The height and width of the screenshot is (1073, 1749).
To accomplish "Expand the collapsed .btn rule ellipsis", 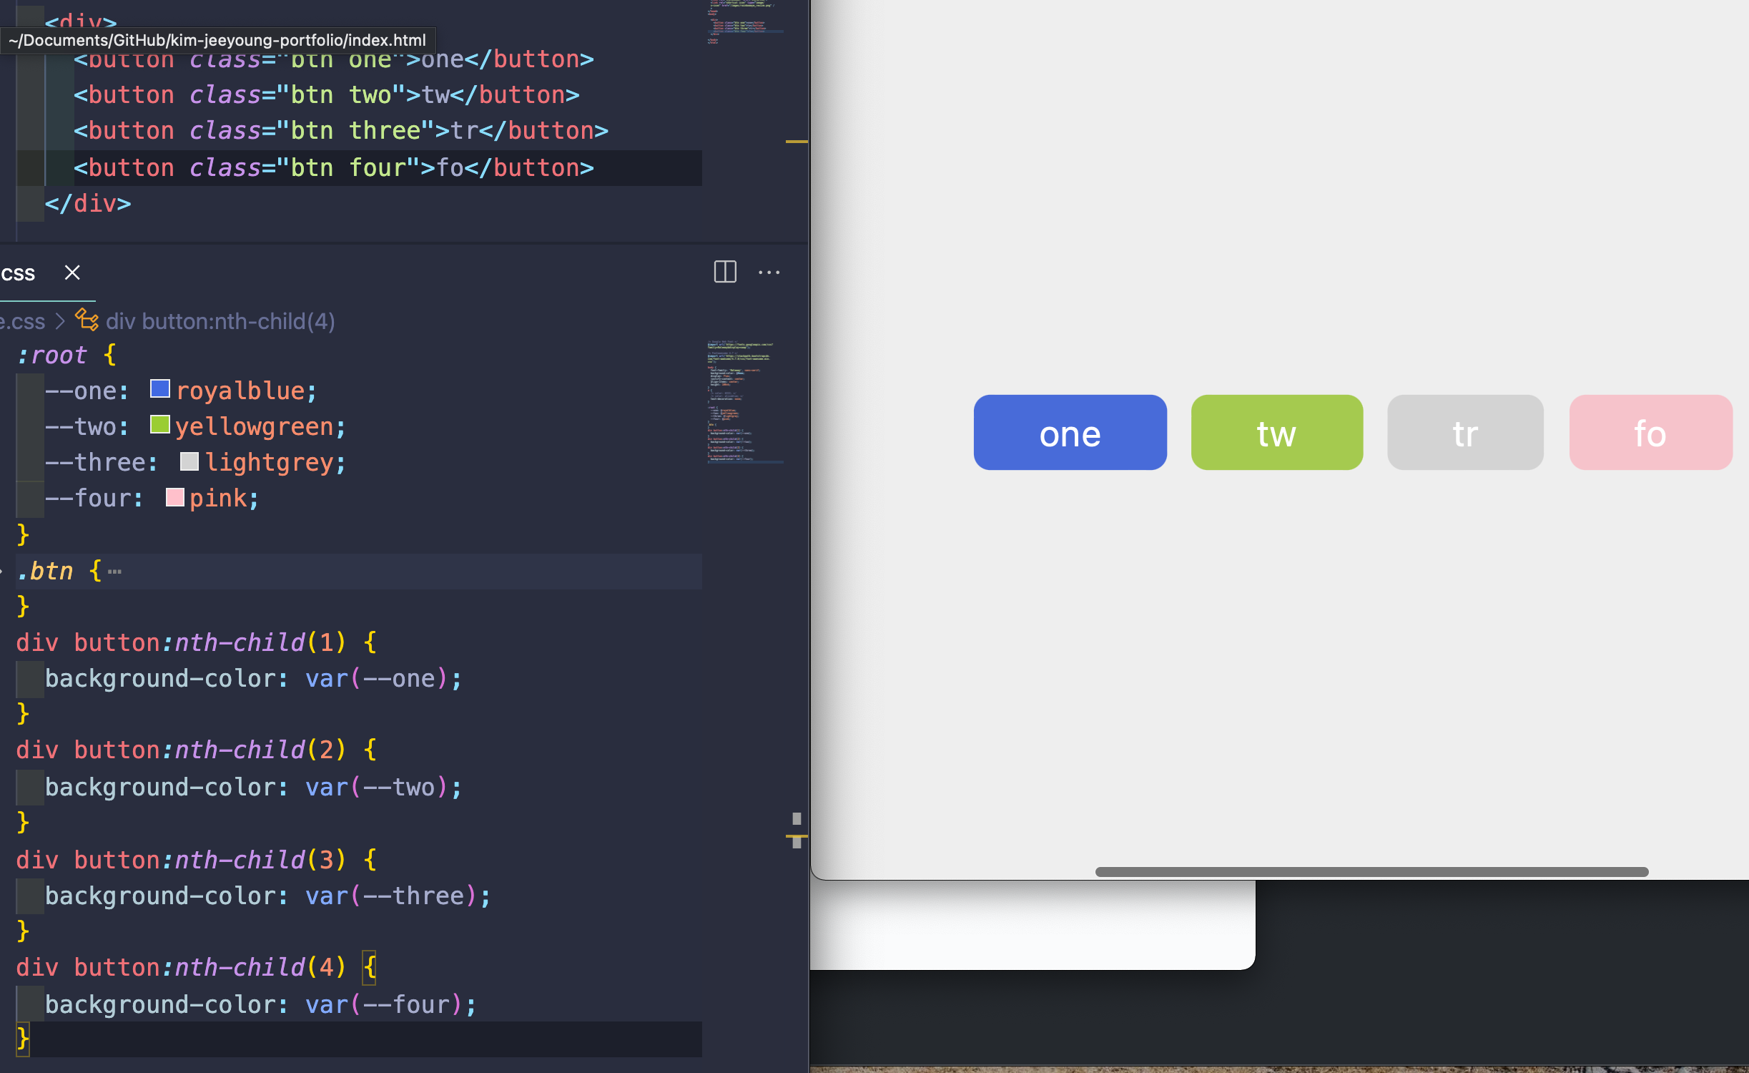I will point(115,572).
